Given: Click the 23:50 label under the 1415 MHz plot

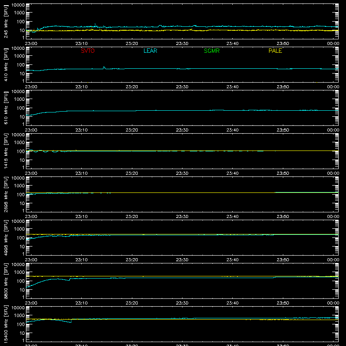Looking at the screenshot, I should 283,173.
